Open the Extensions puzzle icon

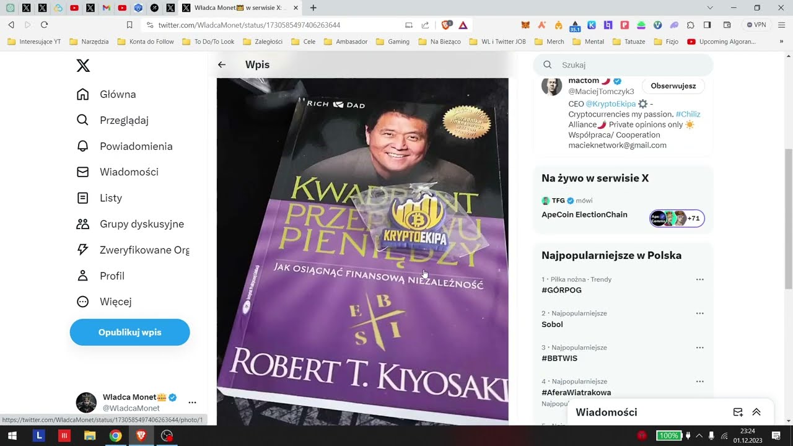tap(691, 25)
